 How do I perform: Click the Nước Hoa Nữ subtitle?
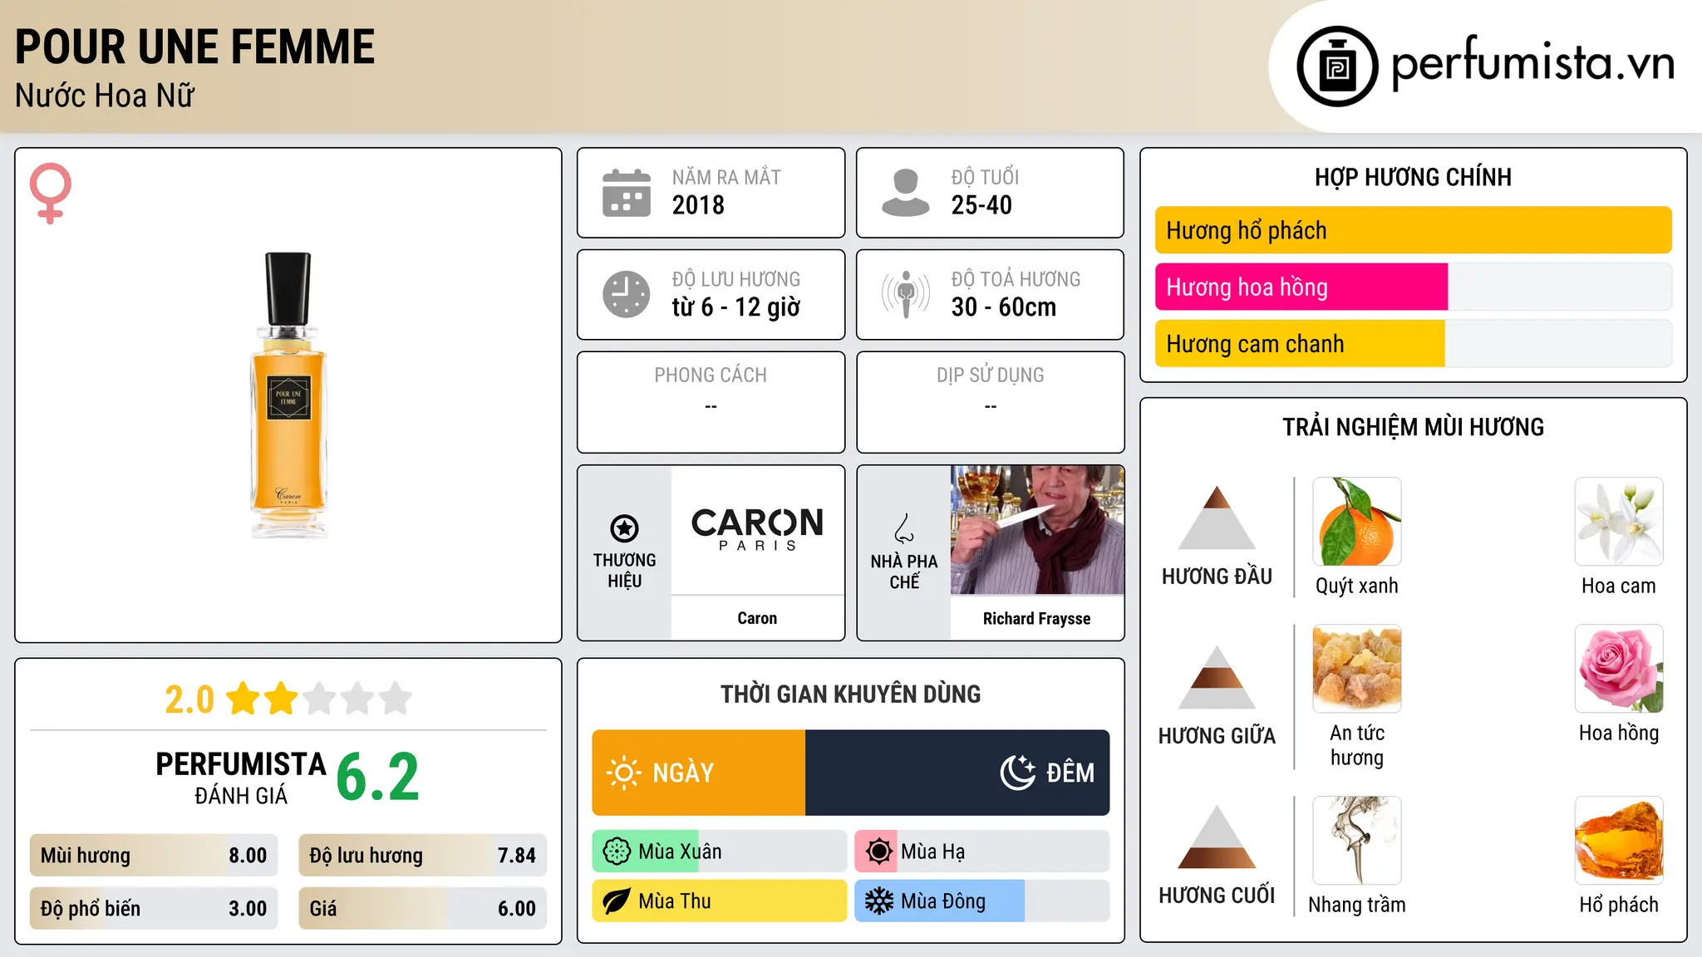click(105, 96)
